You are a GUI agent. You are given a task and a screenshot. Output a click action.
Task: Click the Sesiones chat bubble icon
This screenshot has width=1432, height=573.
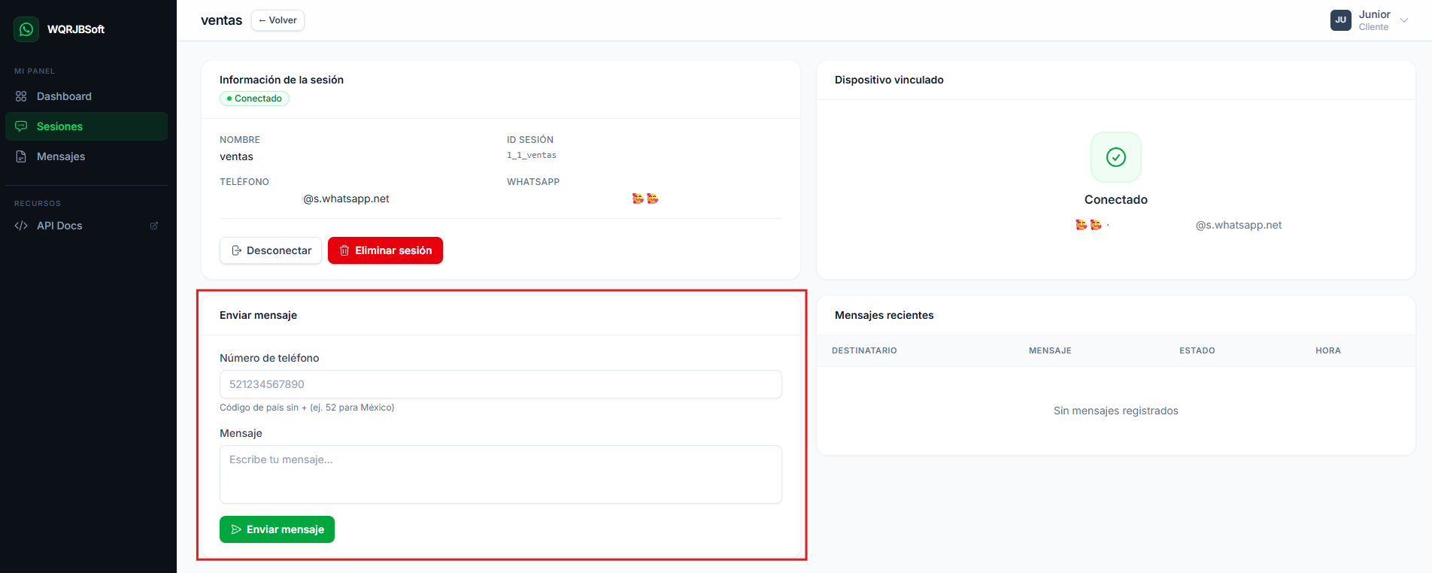coord(21,126)
